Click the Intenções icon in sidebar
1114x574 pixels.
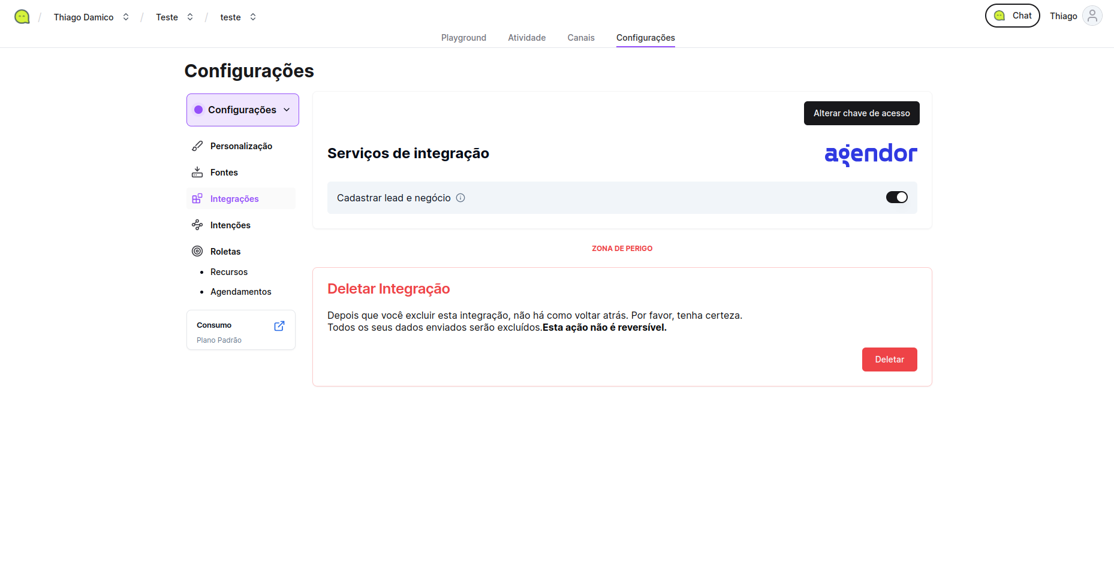[197, 225]
